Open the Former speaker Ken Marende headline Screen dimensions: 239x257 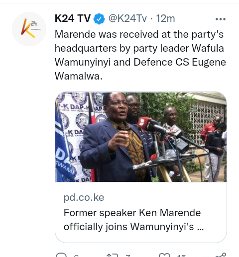click(133, 220)
